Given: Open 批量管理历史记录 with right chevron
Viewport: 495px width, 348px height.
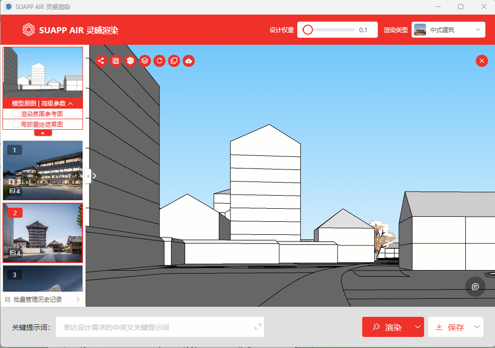Looking at the screenshot, I should pos(78,299).
